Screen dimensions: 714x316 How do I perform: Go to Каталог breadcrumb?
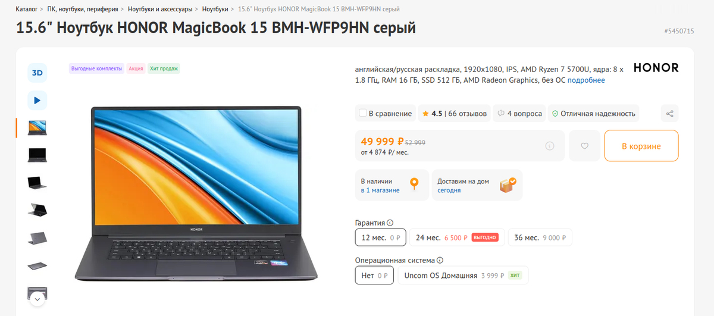(27, 10)
